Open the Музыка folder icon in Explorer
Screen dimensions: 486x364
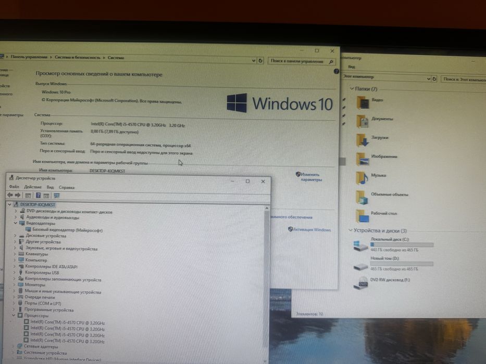[362, 178]
